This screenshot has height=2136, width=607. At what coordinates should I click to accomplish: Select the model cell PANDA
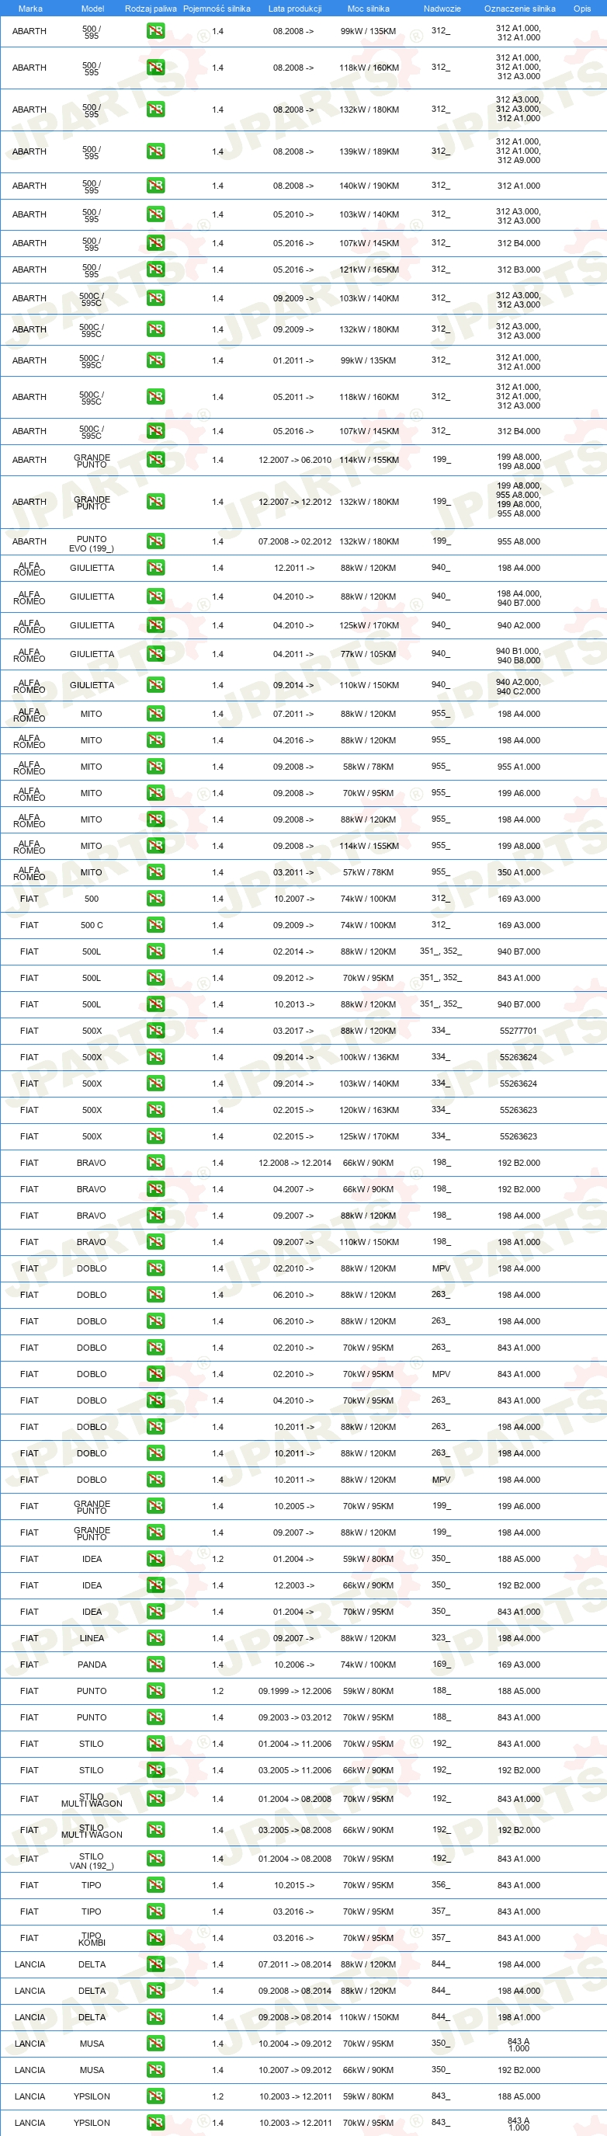click(92, 1665)
